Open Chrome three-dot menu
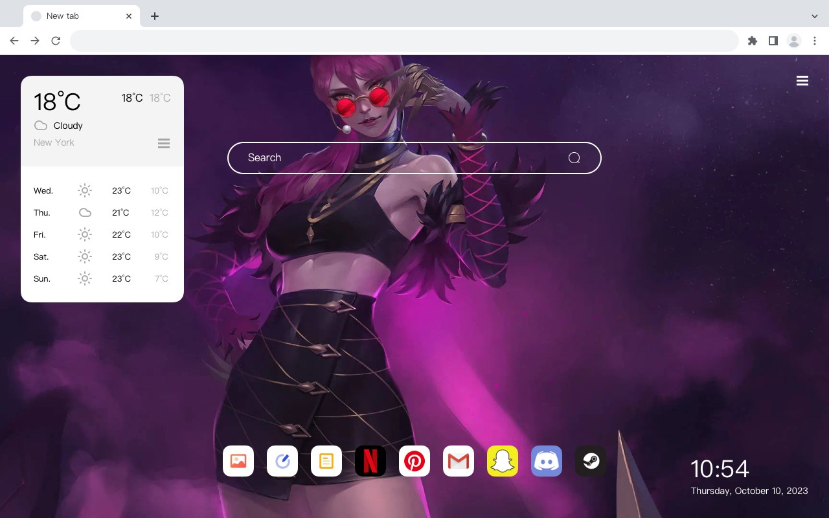The width and height of the screenshot is (829, 518). pyautogui.click(x=815, y=41)
